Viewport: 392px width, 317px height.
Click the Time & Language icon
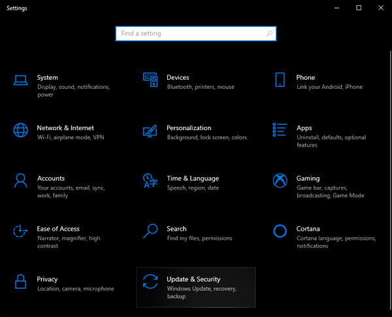coord(150,180)
